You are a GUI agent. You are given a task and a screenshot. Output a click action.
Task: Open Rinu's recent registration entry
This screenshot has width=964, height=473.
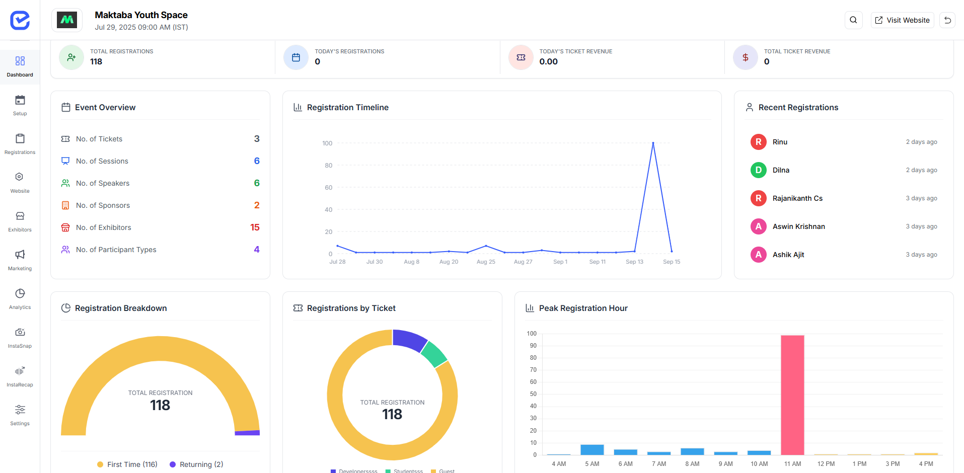844,142
